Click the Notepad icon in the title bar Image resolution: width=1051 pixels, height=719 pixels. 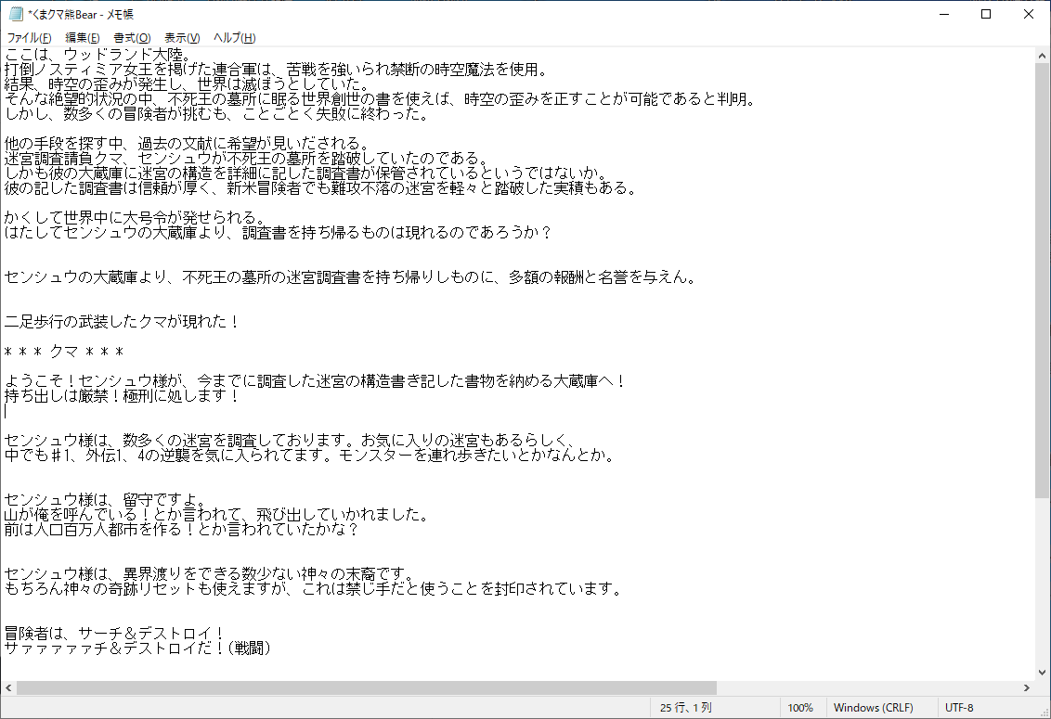point(16,13)
